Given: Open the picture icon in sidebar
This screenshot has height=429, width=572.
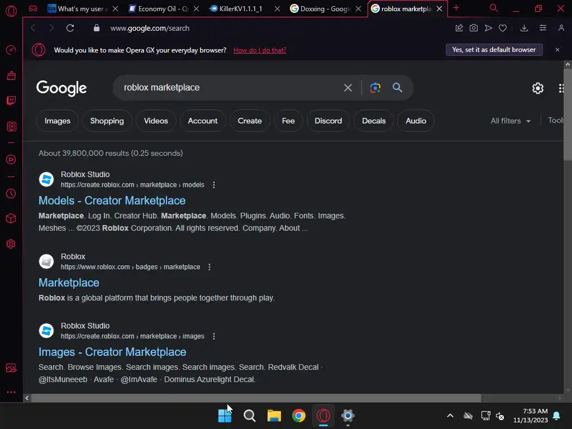Looking at the screenshot, I should pyautogui.click(x=11, y=368).
